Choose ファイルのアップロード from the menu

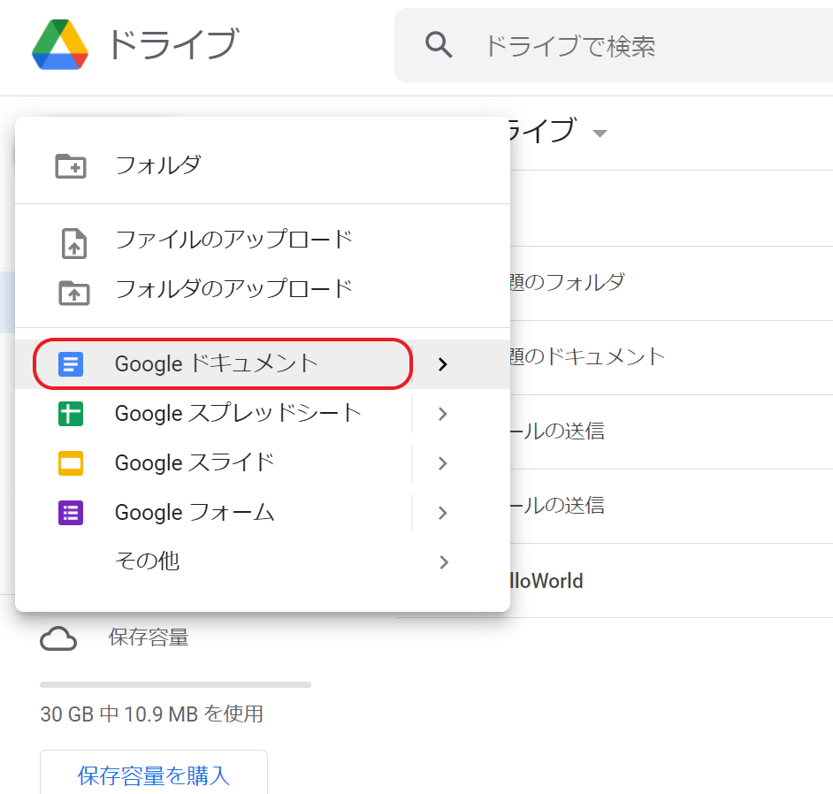click(263, 240)
